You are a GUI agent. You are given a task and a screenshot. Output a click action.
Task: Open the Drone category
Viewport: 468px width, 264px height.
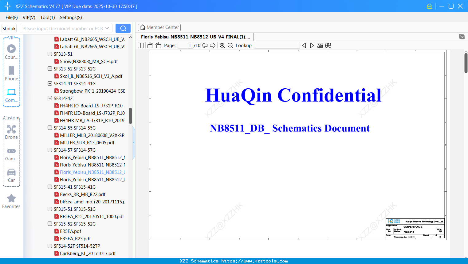(11, 132)
